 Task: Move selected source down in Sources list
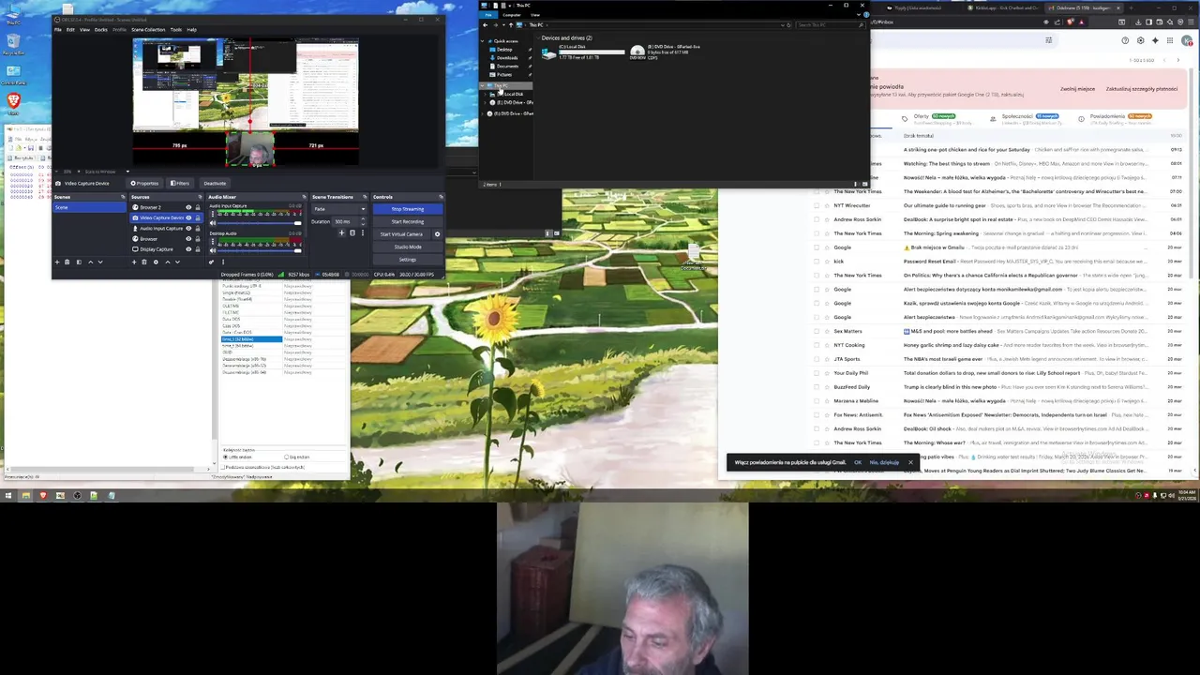point(177,262)
